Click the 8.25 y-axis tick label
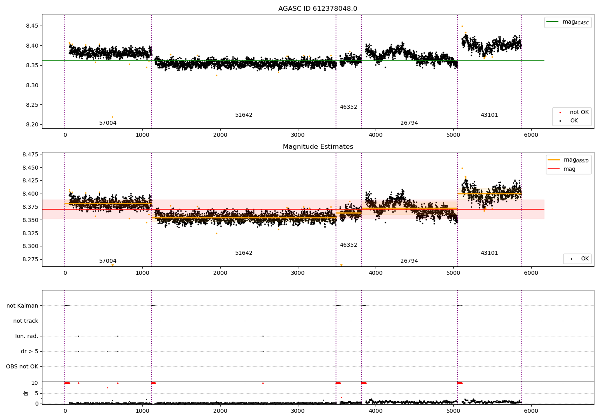 pos(32,105)
